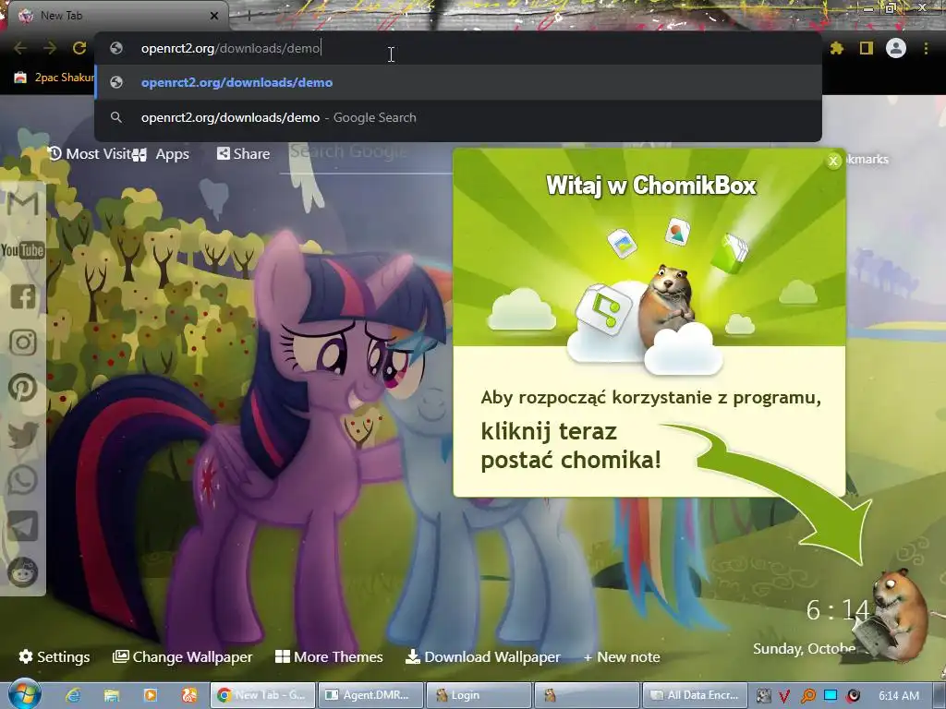The image size is (946, 709).
Task: Open the Apps shortcut
Action: (162, 154)
